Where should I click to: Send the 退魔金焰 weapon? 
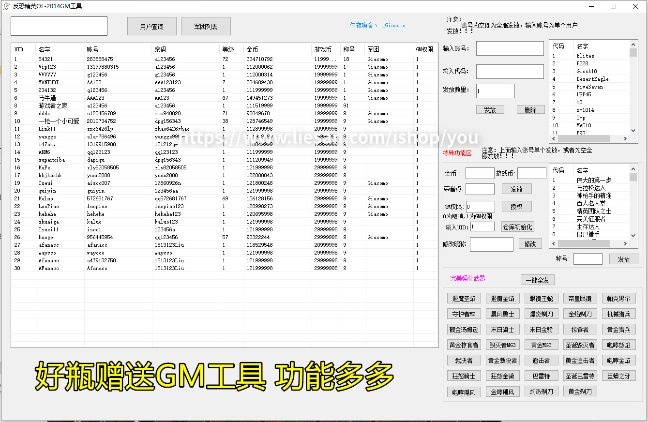pyautogui.click(x=502, y=299)
